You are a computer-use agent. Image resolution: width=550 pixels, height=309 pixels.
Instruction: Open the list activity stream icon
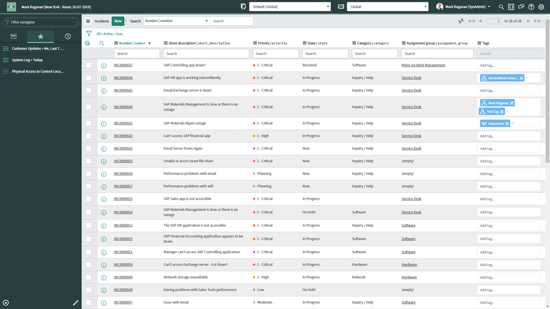(461, 21)
